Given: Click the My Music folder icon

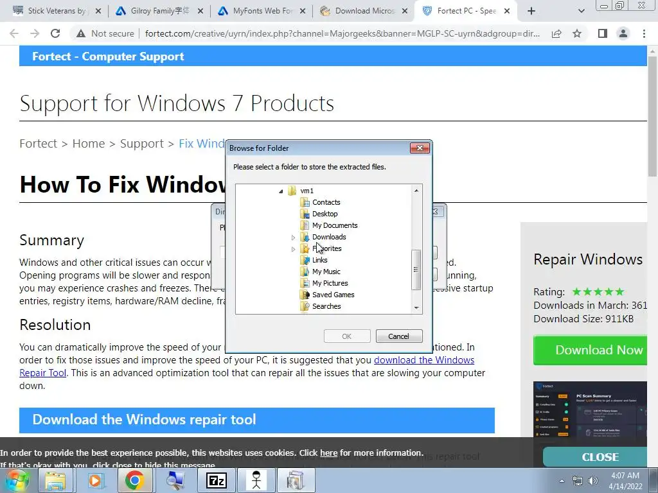Looking at the screenshot, I should click(x=305, y=272).
